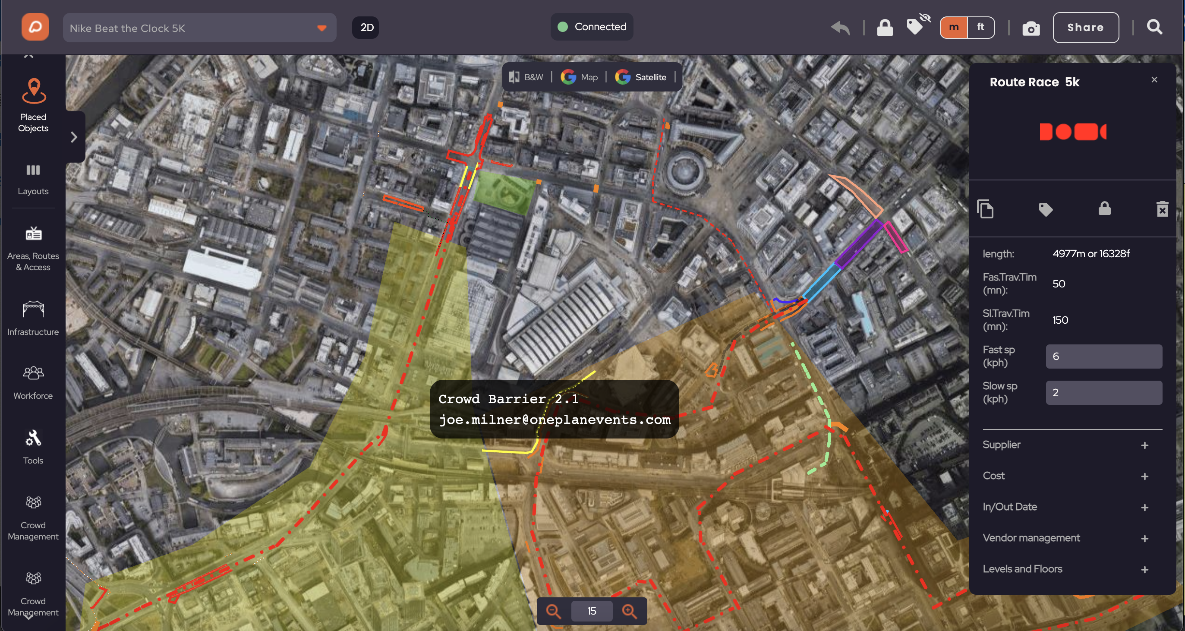Take a snapshot with camera icon
Viewport: 1185px width, 631px height.
pyautogui.click(x=1031, y=28)
